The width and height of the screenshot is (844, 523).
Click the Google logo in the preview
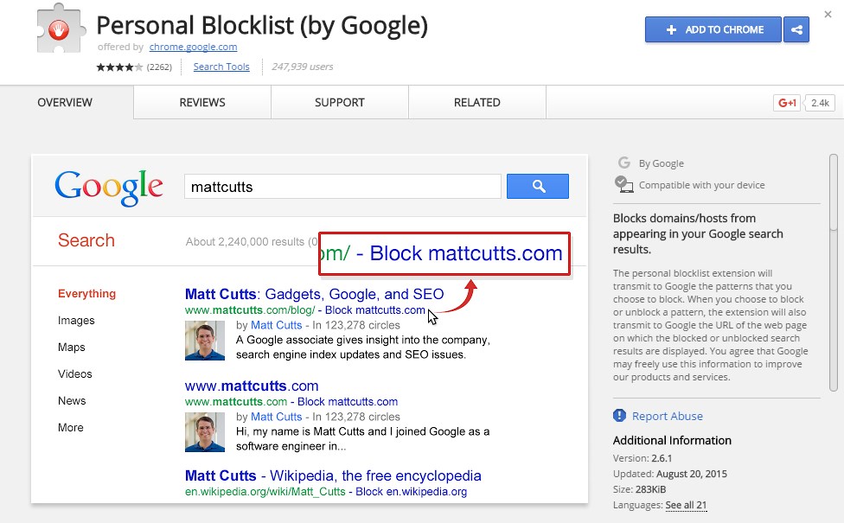pyautogui.click(x=108, y=187)
